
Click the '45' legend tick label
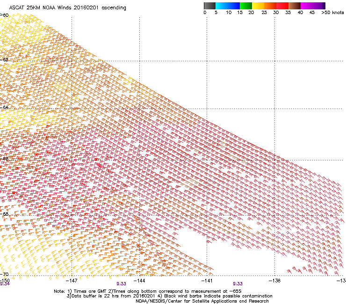(312, 13)
